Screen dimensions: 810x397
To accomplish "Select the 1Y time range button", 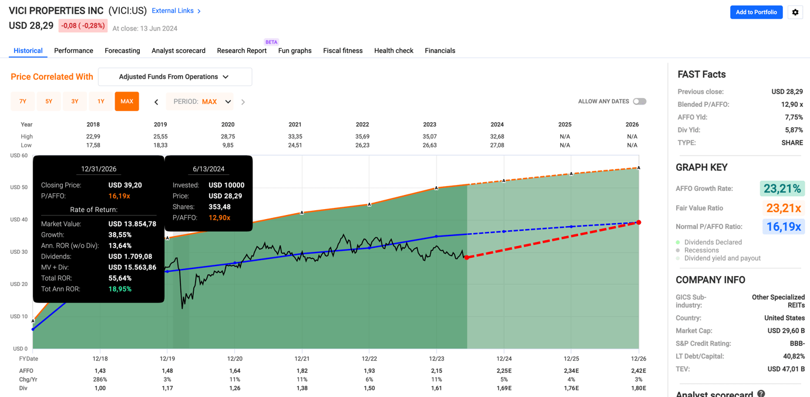I will coord(100,101).
